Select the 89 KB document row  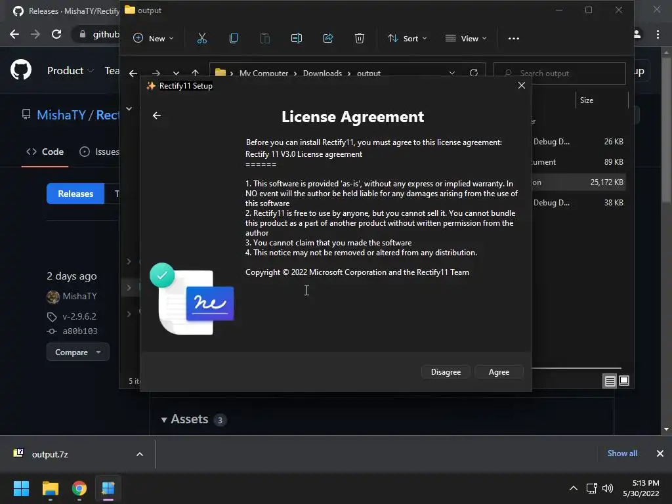579,162
